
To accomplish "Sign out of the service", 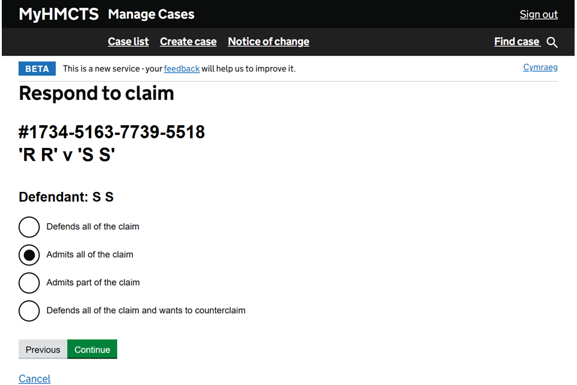I will (x=539, y=14).
